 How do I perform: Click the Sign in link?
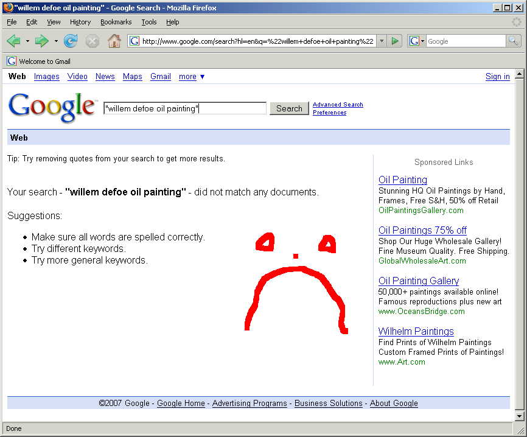click(498, 77)
